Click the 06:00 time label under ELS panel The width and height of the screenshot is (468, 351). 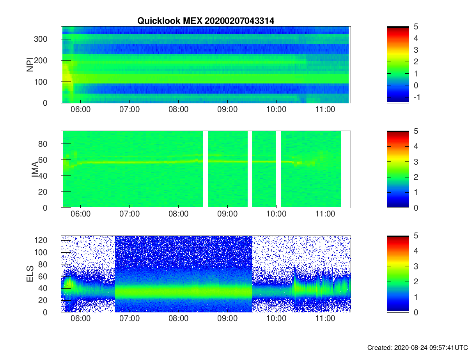point(80,319)
